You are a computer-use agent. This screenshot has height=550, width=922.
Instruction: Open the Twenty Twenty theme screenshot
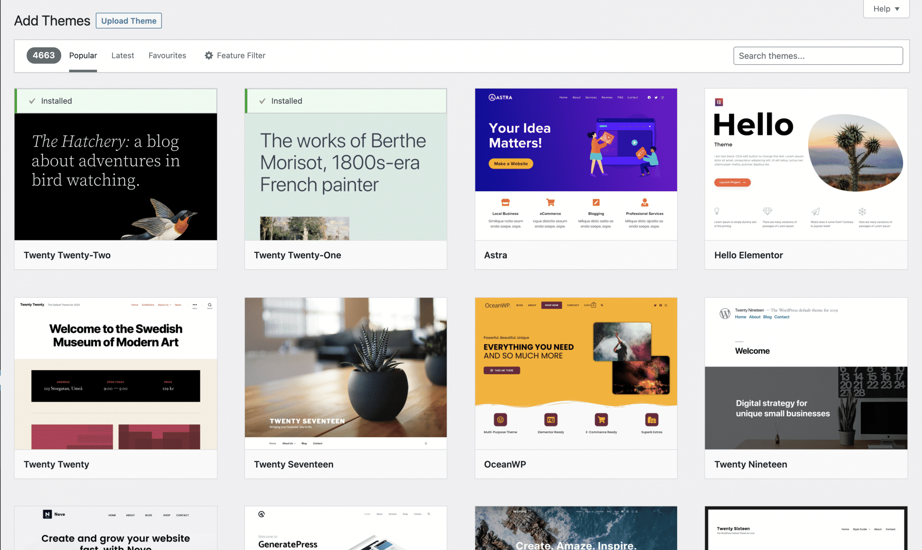[x=116, y=374]
